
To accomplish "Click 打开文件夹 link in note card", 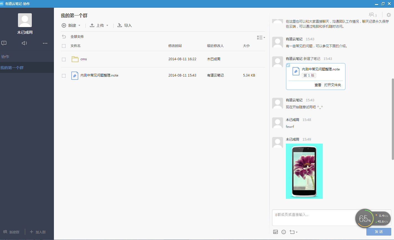I will coord(333,85).
